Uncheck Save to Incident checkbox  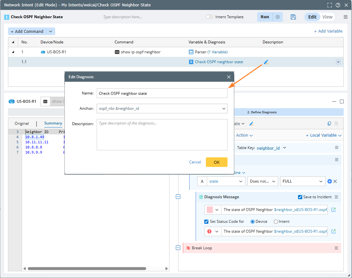[x=300, y=197]
